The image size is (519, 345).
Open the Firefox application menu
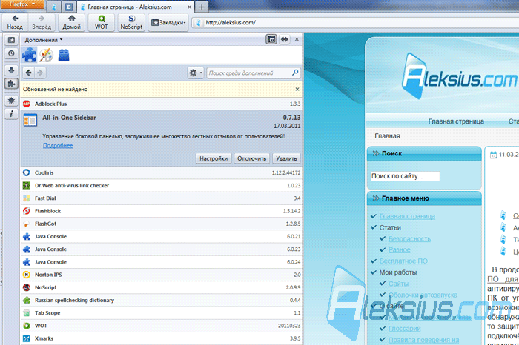click(22, 4)
